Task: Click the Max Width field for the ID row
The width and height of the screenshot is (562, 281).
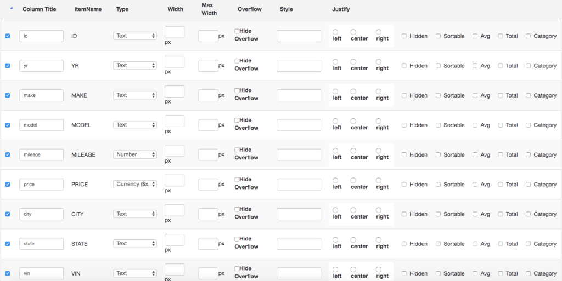Action: (x=208, y=36)
